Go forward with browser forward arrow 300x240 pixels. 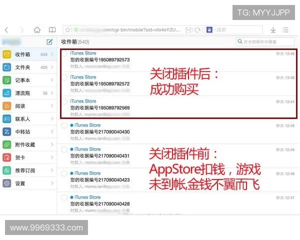click(x=22, y=30)
